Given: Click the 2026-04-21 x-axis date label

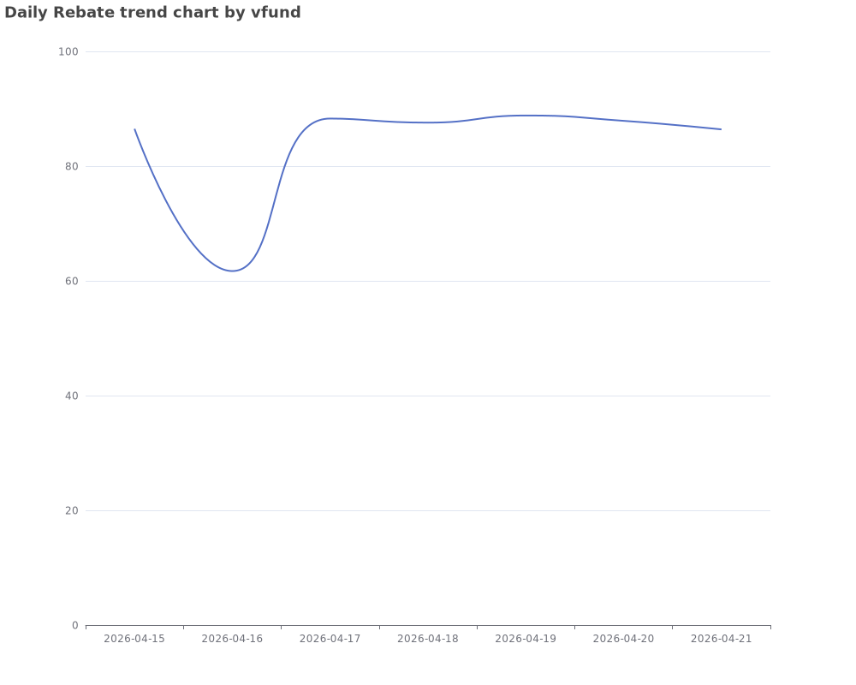Looking at the screenshot, I should click(722, 639).
